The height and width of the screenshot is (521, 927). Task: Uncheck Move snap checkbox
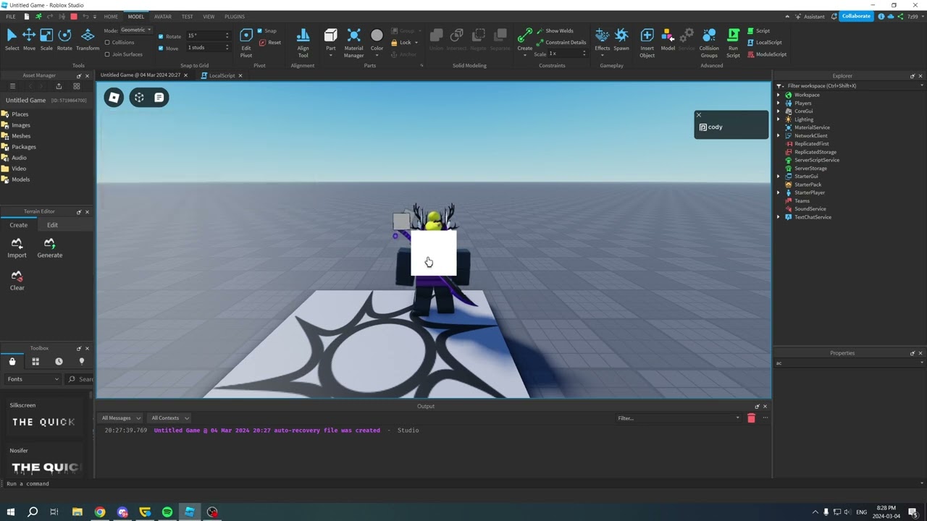tap(161, 48)
